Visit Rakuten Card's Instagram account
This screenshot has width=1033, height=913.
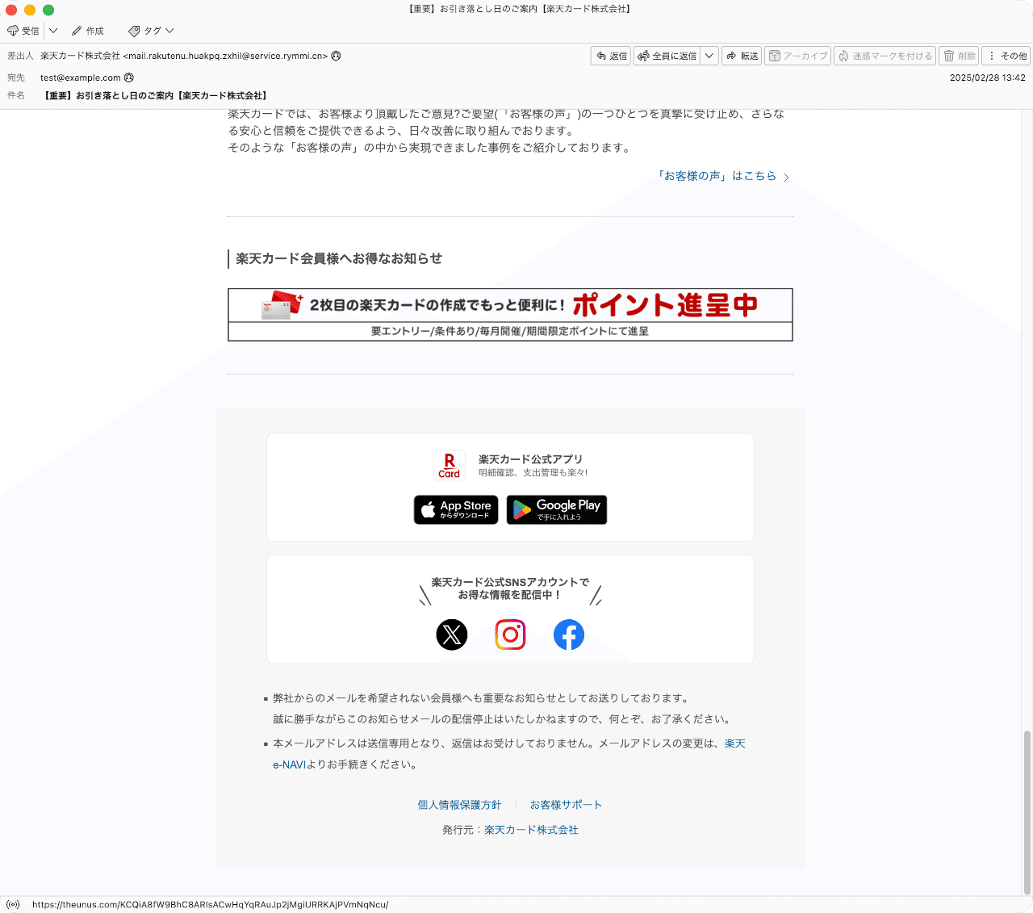pos(510,634)
